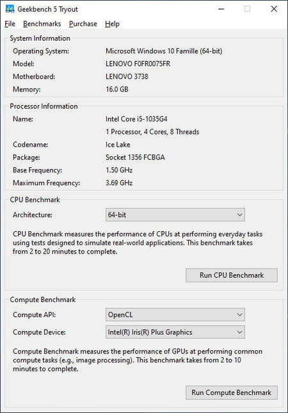The height and width of the screenshot is (413, 288).
Task: Click the Maximum Frequency 3.69 GHz value
Action: tap(119, 182)
